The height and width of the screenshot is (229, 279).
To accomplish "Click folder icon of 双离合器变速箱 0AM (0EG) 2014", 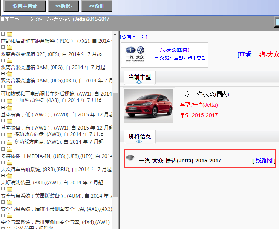I will [x=9, y=60].
